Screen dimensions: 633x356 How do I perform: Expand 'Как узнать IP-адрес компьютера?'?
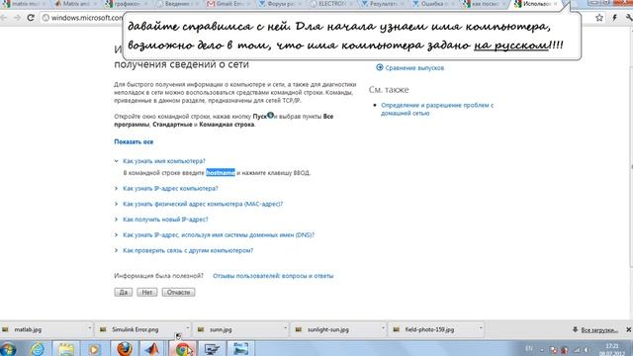pos(170,189)
